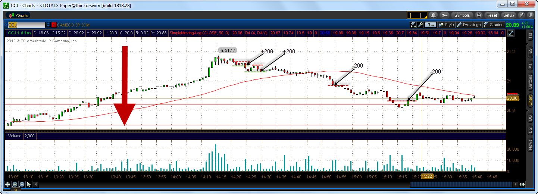Pin the window with the pushpin icon
This screenshot has height=194, width=538.
click(x=522, y=15)
